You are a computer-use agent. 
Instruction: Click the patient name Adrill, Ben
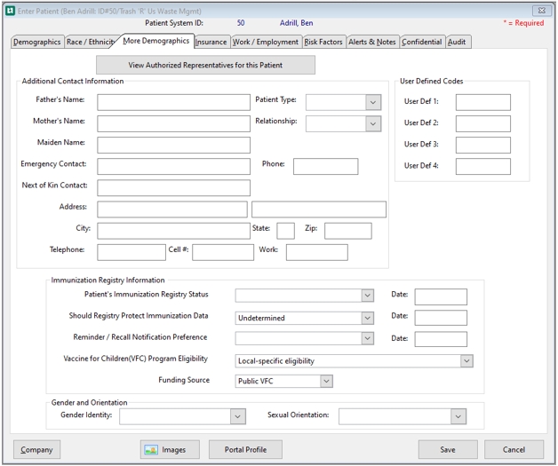tap(297, 23)
